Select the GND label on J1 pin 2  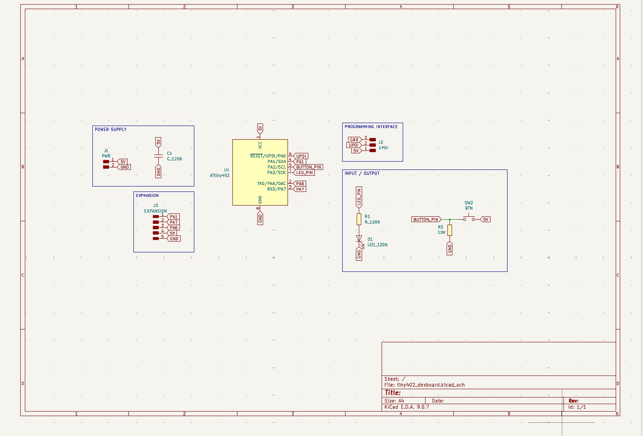tap(124, 167)
